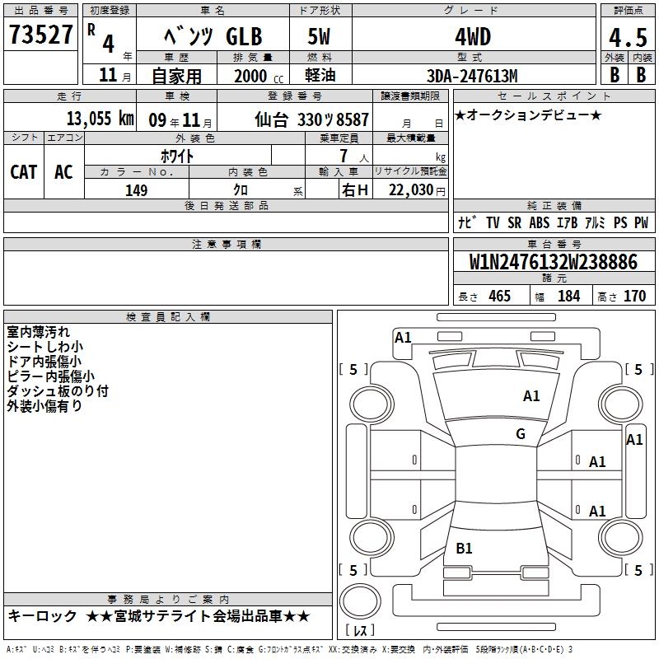The width and height of the screenshot is (659, 659).
Task: Click the 検査員記入欄 header bar
Action: [x=168, y=316]
